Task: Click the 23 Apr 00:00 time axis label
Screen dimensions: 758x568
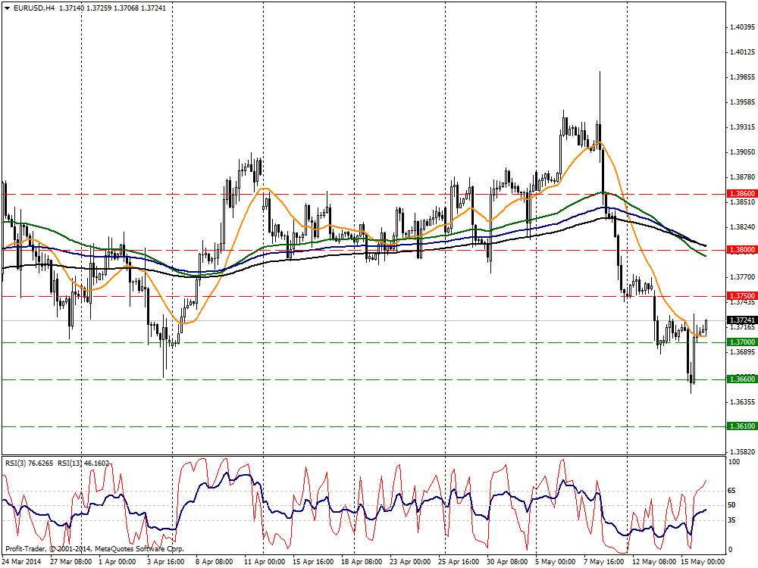Action: click(x=410, y=562)
